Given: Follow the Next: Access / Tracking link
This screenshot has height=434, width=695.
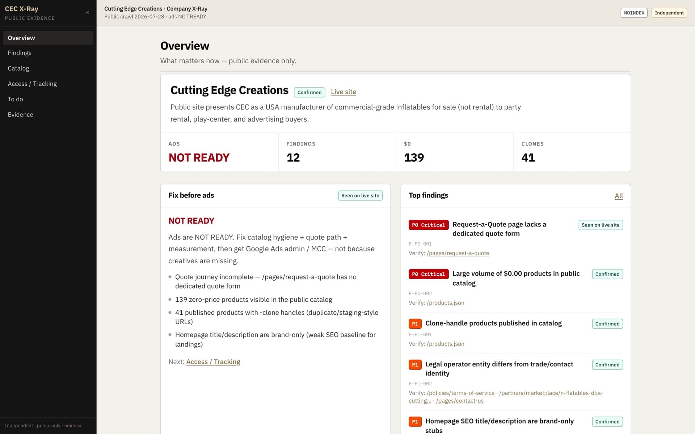Looking at the screenshot, I should pyautogui.click(x=213, y=362).
